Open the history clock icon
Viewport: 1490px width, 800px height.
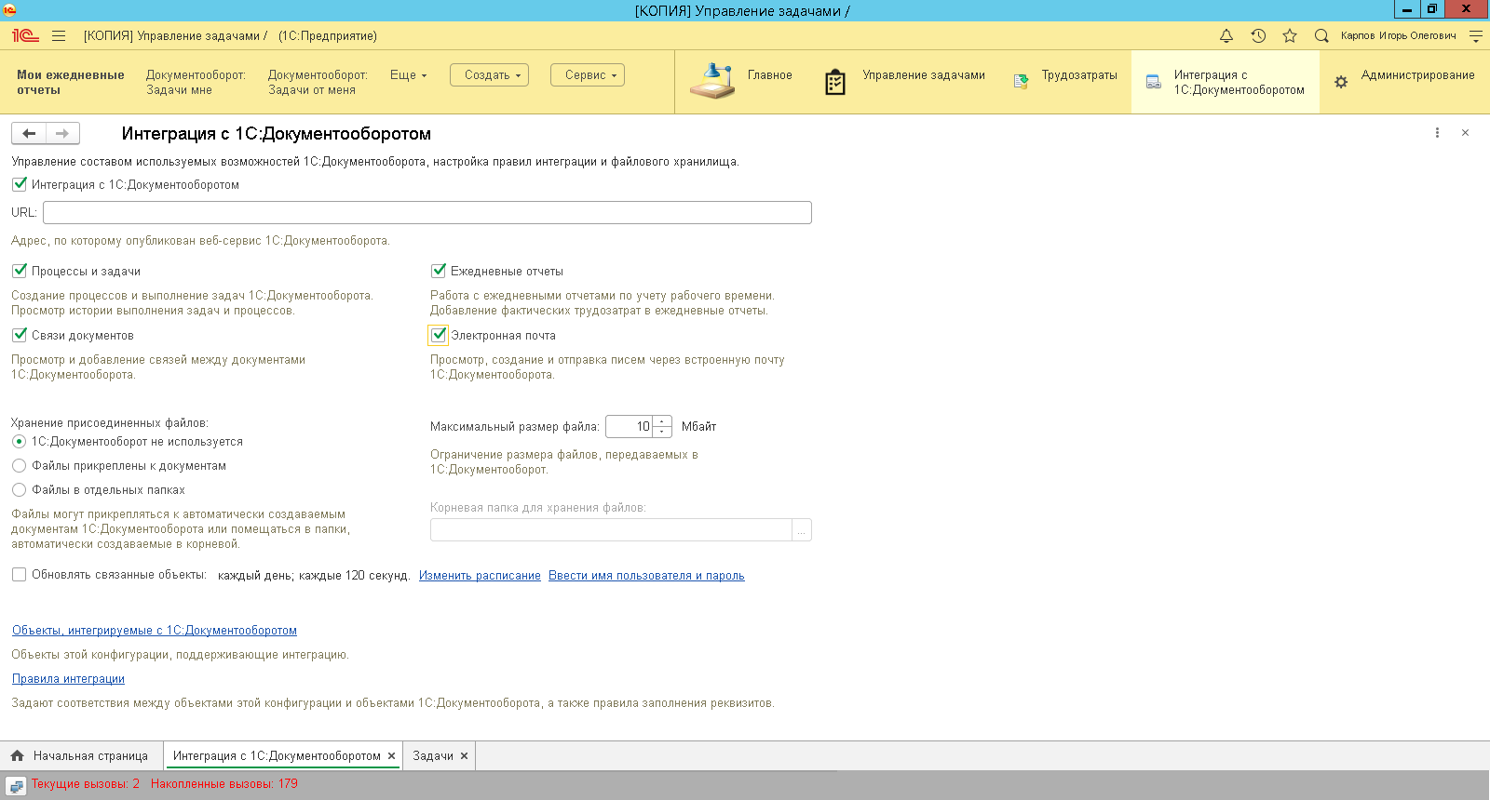coord(1258,35)
